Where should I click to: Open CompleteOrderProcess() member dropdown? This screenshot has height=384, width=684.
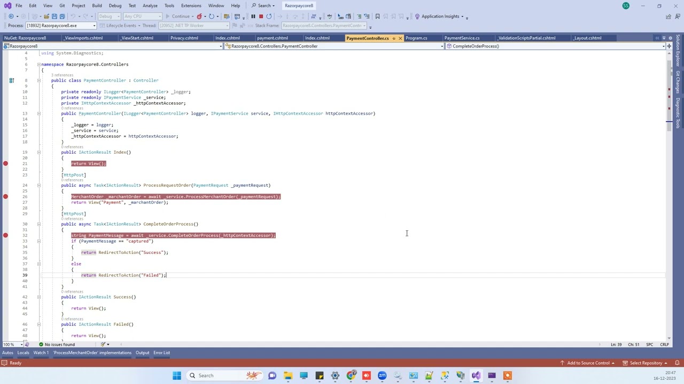pos(555,46)
